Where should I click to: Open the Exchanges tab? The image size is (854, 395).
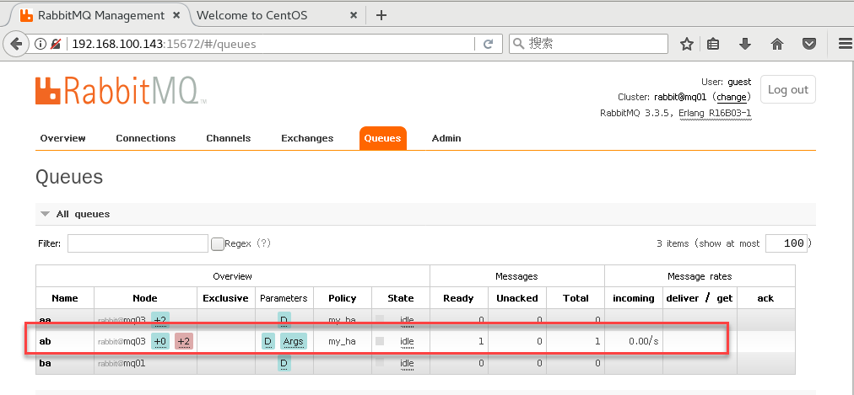[307, 138]
